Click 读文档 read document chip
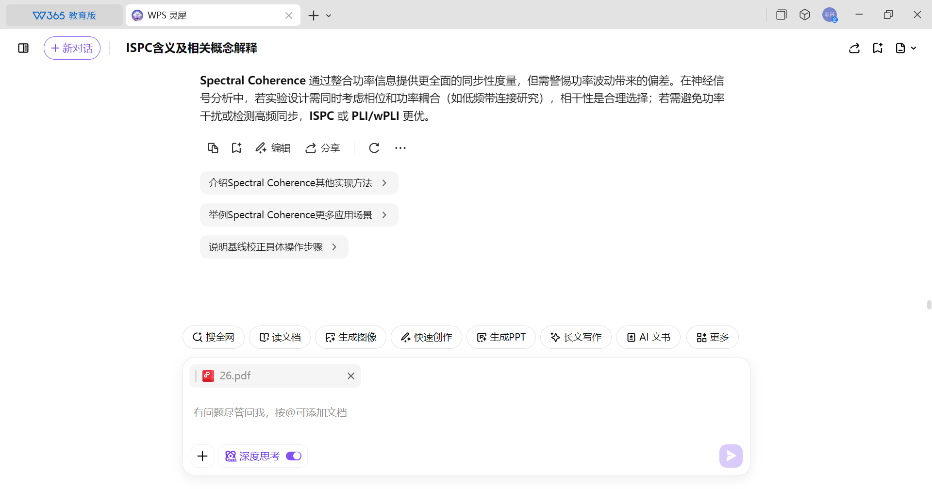 pos(280,337)
